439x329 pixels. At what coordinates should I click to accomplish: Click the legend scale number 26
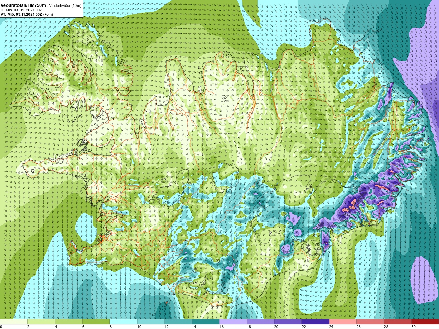coord(359,327)
